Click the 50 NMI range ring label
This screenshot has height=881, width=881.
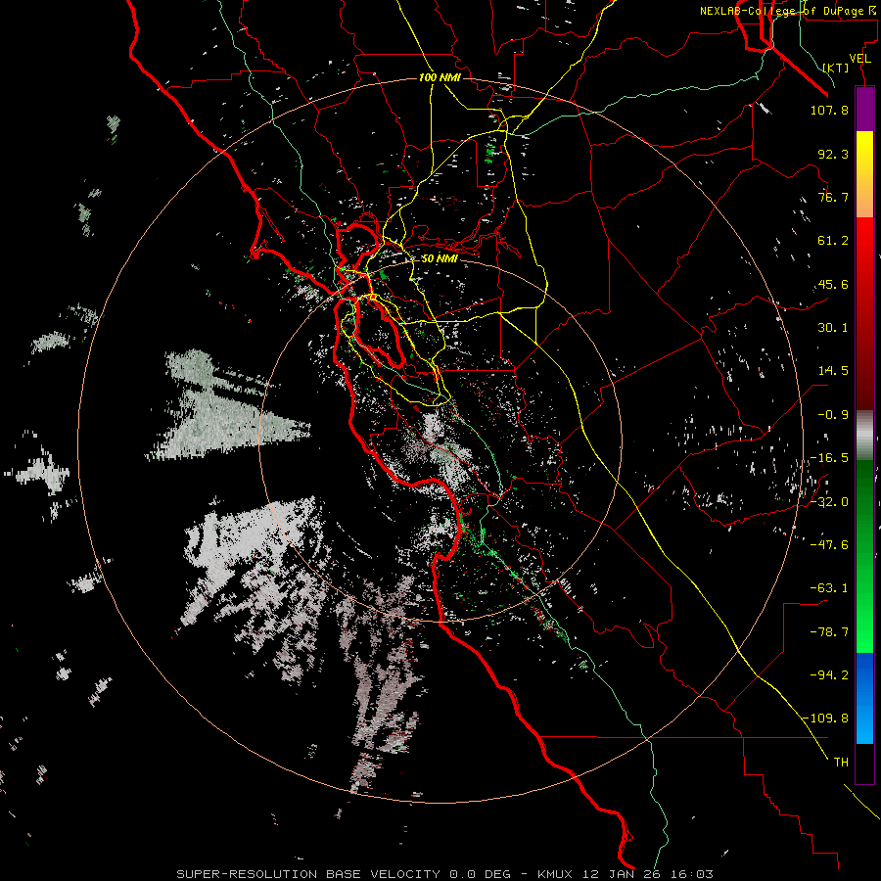pos(440,258)
